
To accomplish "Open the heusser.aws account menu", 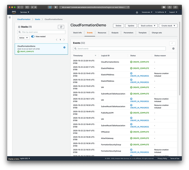I will pyautogui.click(x=147, y=12).
